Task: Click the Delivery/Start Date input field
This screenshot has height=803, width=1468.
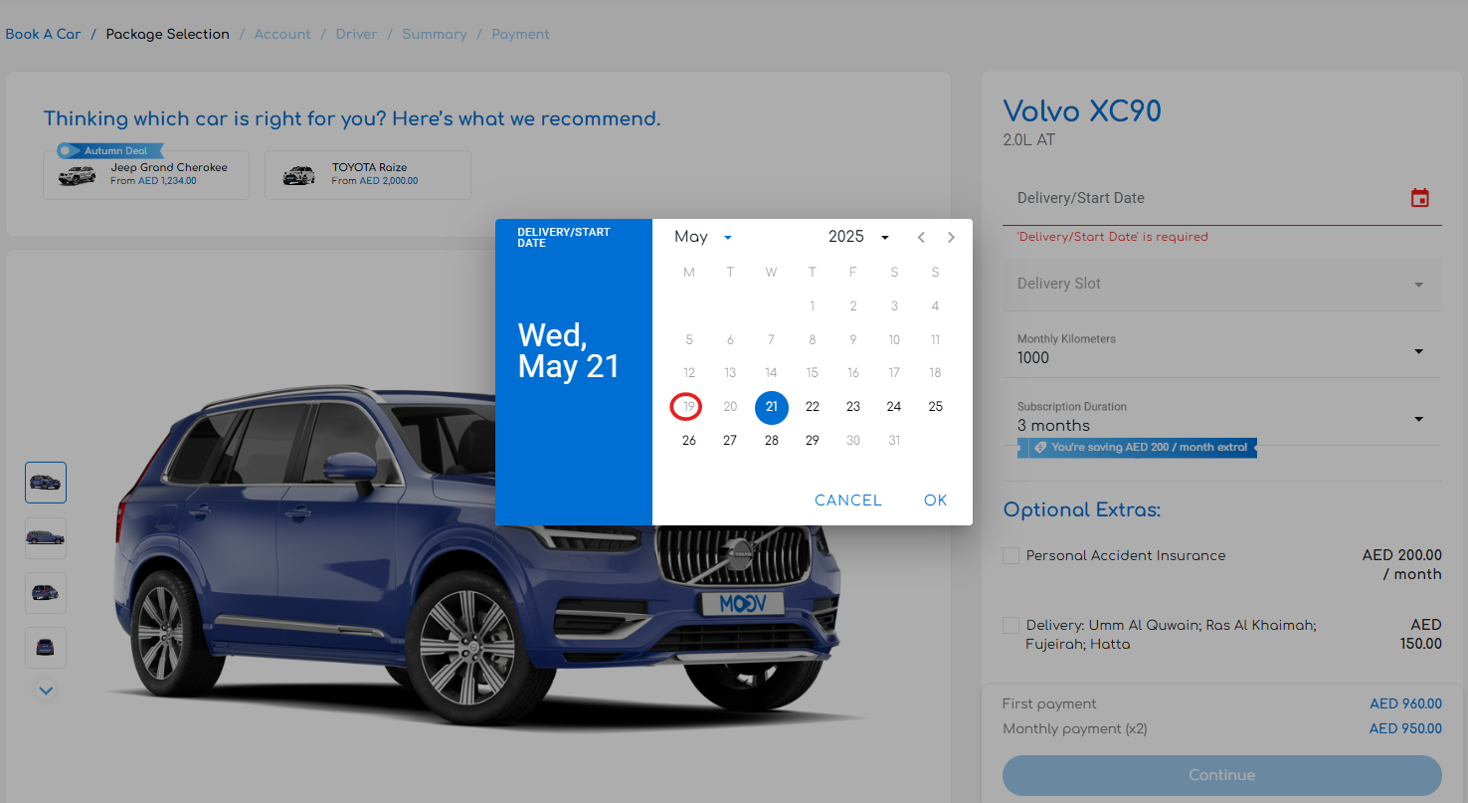Action: (1221, 198)
